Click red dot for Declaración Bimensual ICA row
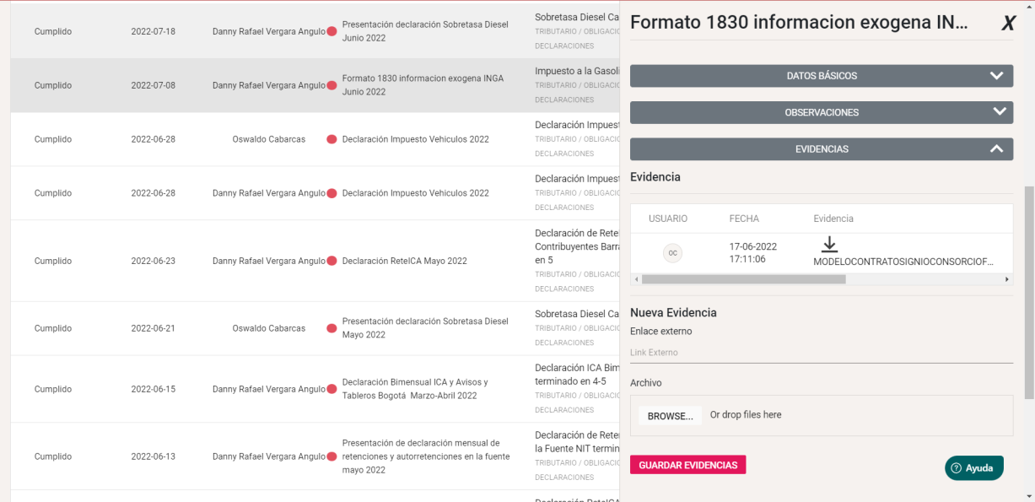The width and height of the screenshot is (1035, 502). (332, 389)
